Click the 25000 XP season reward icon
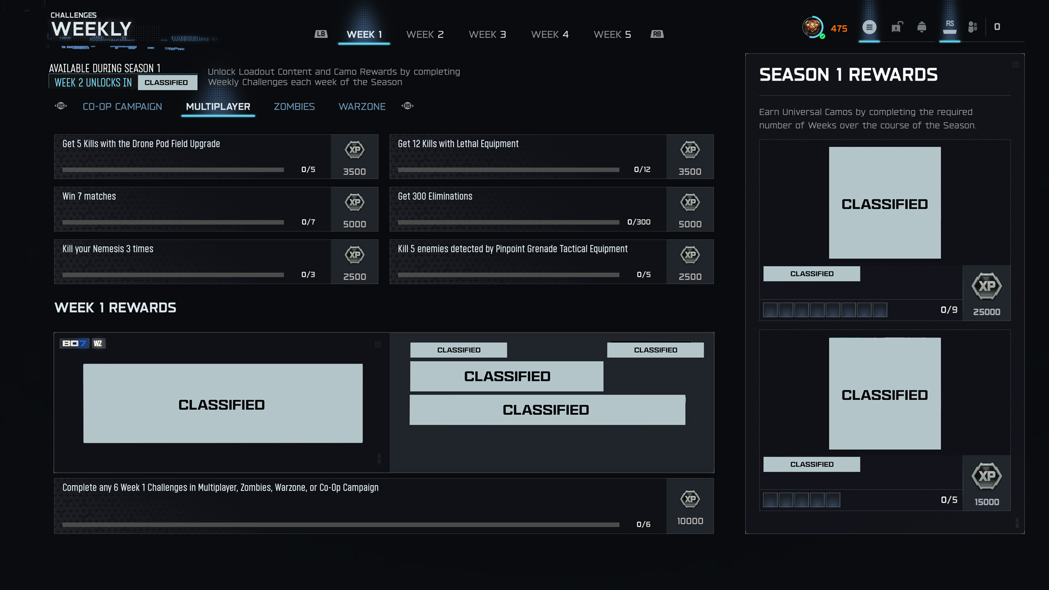This screenshot has width=1049, height=590. 986,287
